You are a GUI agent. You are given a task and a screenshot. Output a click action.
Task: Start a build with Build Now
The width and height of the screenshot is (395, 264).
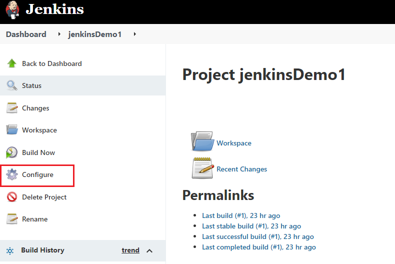pyautogui.click(x=38, y=152)
